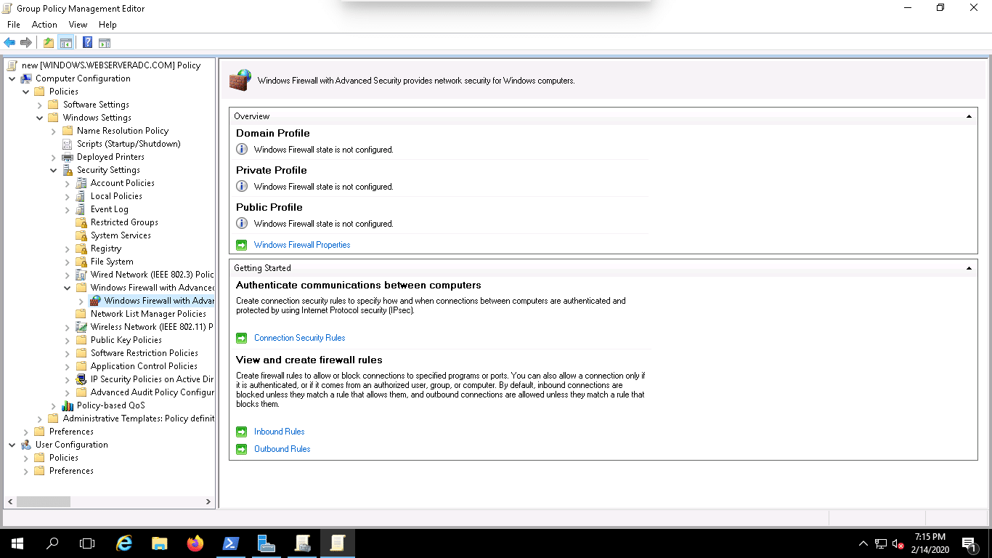
Task: Select the Software Restriction Policies item
Action: click(145, 353)
